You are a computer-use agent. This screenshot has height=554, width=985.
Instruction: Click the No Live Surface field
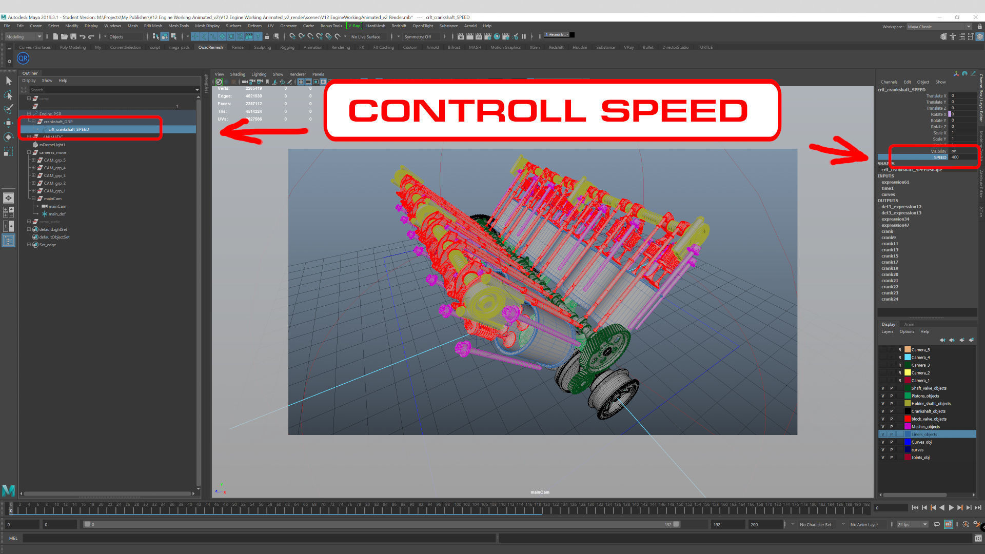click(368, 36)
